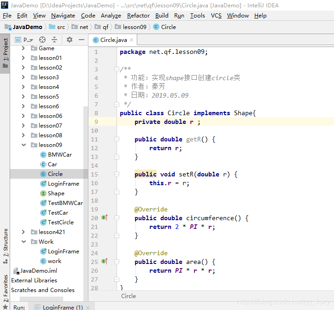Image resolution: width=334 pixels, height=310 pixels.
Task: Select the Car abstract class
Action: (x=49, y=164)
